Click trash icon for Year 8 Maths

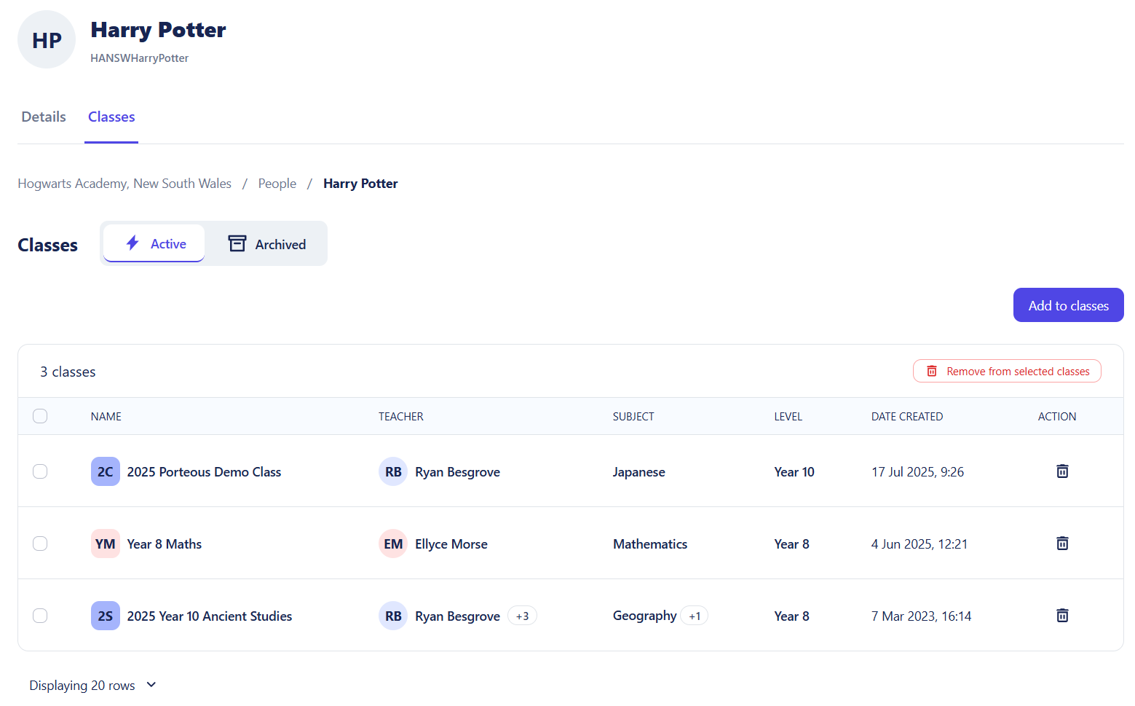pyautogui.click(x=1062, y=544)
